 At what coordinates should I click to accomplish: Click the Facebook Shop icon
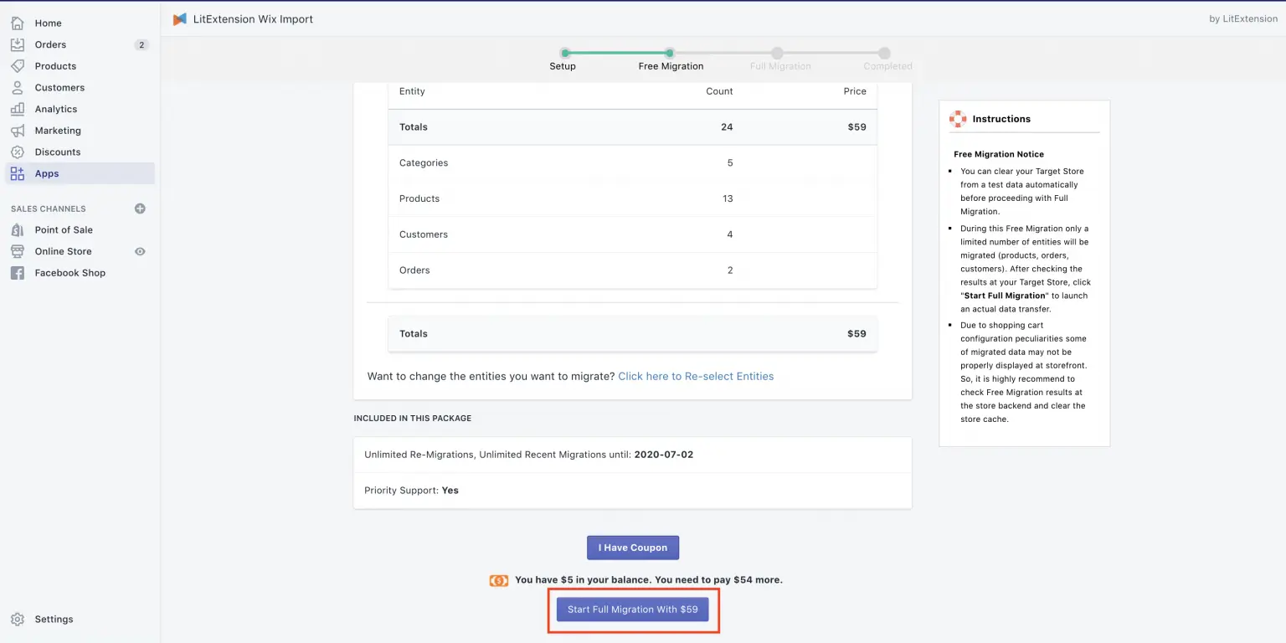click(18, 273)
